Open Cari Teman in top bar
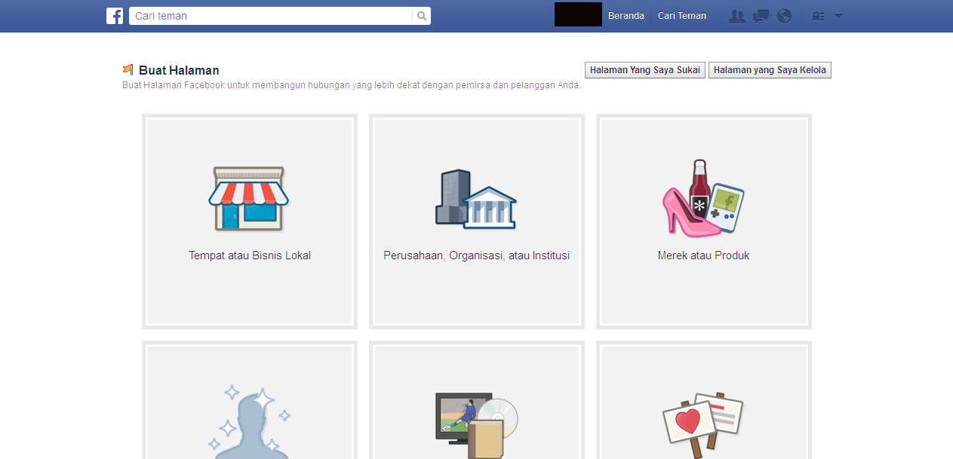Screen dimensions: 953x459 coord(682,16)
